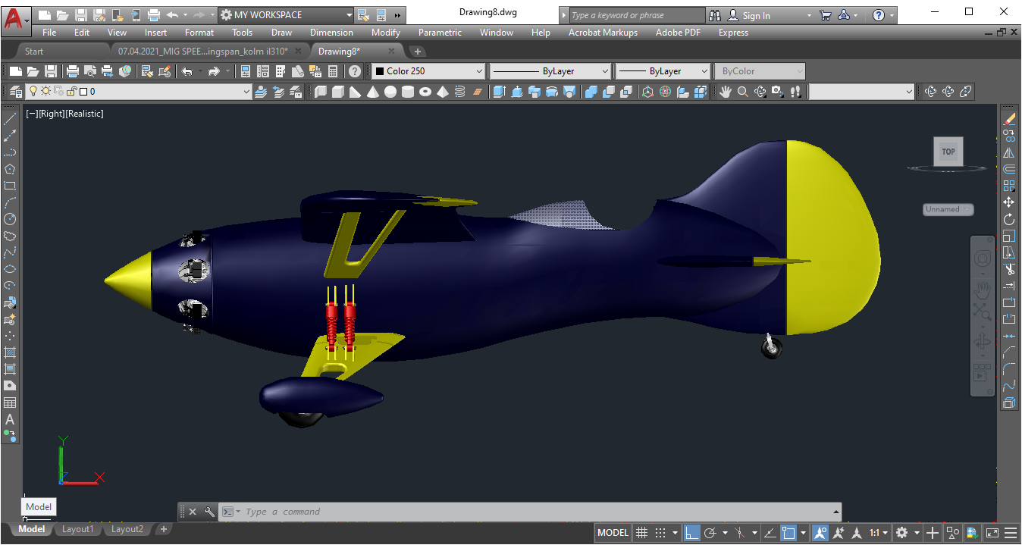The width and height of the screenshot is (1022, 545).
Task: Select the Erase modify tool
Action: [1009, 119]
